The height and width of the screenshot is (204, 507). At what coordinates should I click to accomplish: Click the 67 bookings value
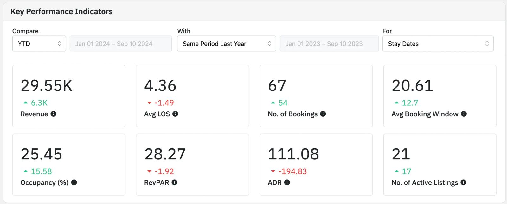point(277,86)
